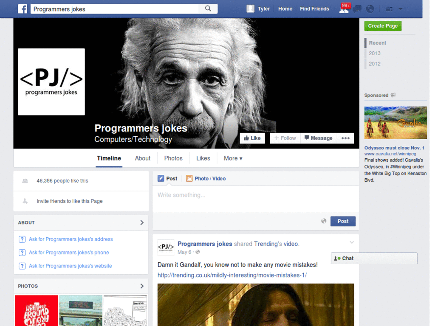Like the Programmers jokes page
The height and width of the screenshot is (326, 435).
coord(252,138)
